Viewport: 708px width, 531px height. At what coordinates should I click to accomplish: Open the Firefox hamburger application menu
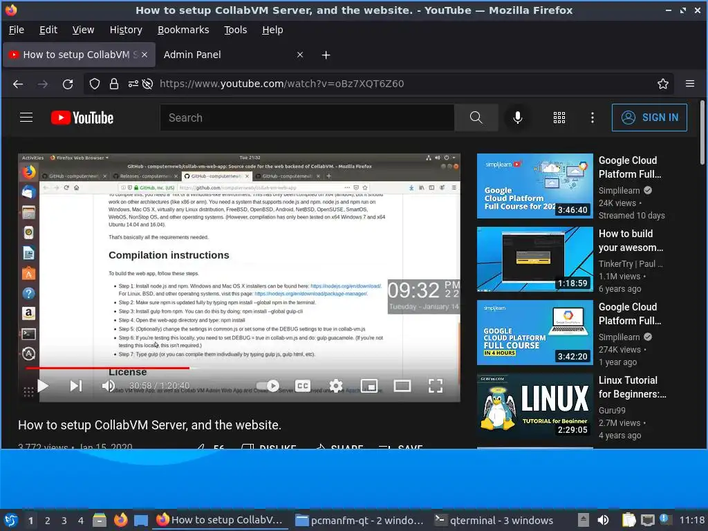[x=690, y=84]
